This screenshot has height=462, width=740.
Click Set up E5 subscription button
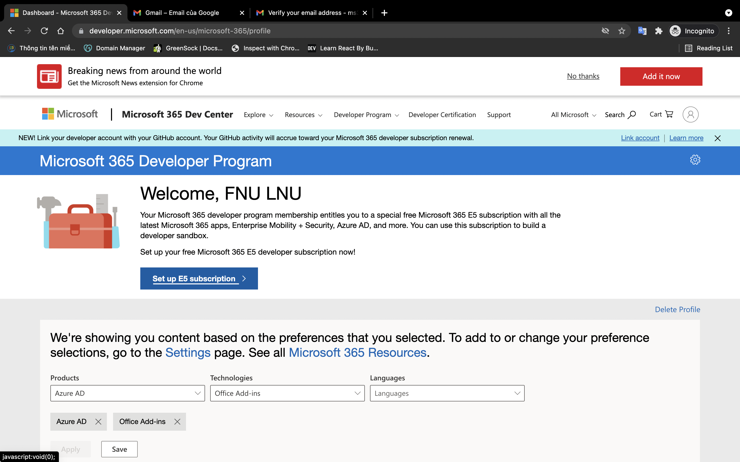pos(199,278)
